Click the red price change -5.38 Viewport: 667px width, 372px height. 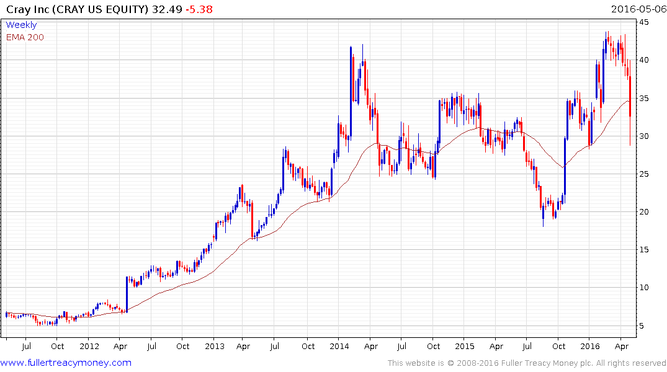coord(199,9)
